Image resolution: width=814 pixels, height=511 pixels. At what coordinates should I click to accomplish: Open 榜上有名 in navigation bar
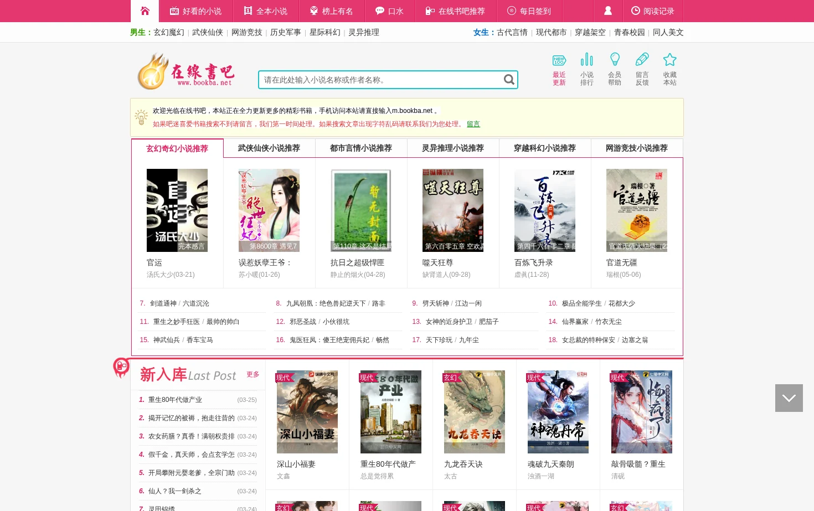click(331, 11)
